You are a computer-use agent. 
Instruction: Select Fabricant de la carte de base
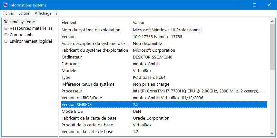[164, 118]
